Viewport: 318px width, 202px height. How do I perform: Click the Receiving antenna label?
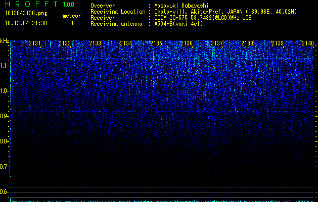point(116,24)
